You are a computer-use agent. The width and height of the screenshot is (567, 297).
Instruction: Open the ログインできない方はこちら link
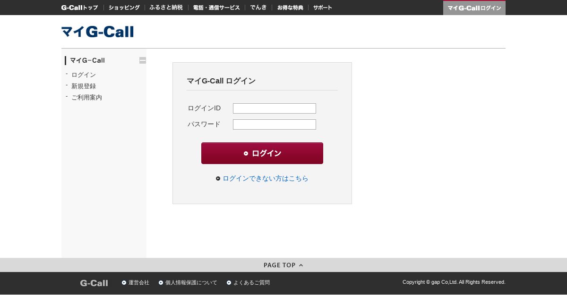pyautogui.click(x=266, y=179)
